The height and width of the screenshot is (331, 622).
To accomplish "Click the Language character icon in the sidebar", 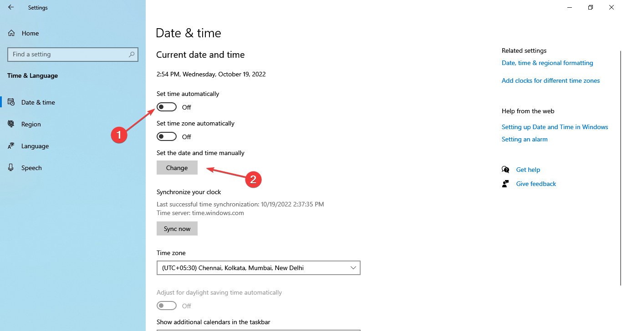I will point(11,146).
